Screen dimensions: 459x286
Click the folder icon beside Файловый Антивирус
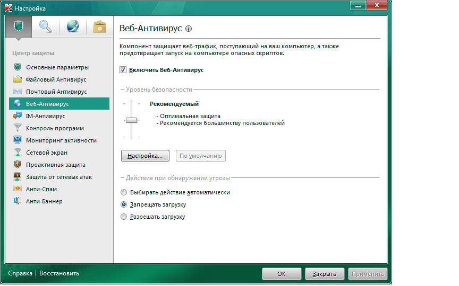pos(18,79)
